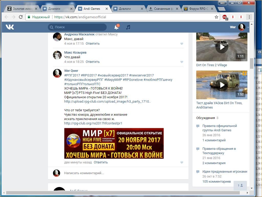
Task: Open Андрюха Маскалюк's profile name
Action: [79, 34]
